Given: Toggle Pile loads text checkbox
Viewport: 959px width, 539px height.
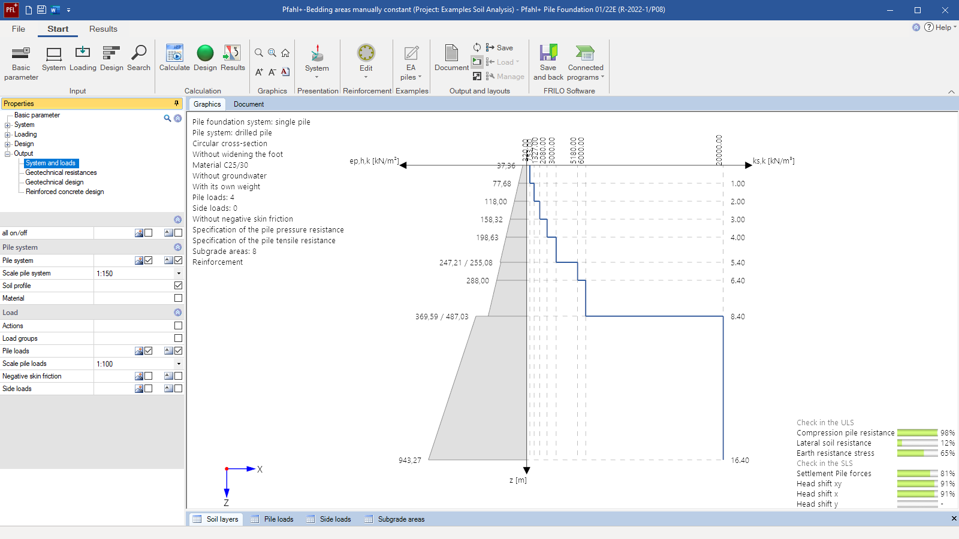Looking at the screenshot, I should pyautogui.click(x=178, y=351).
